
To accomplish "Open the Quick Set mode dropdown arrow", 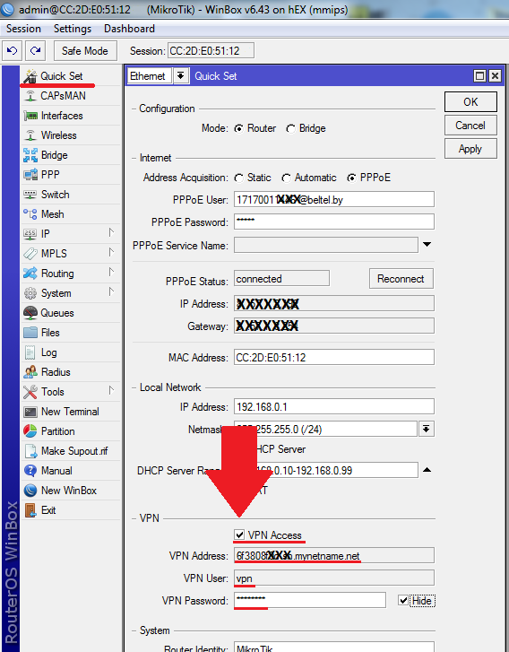I will (x=180, y=75).
